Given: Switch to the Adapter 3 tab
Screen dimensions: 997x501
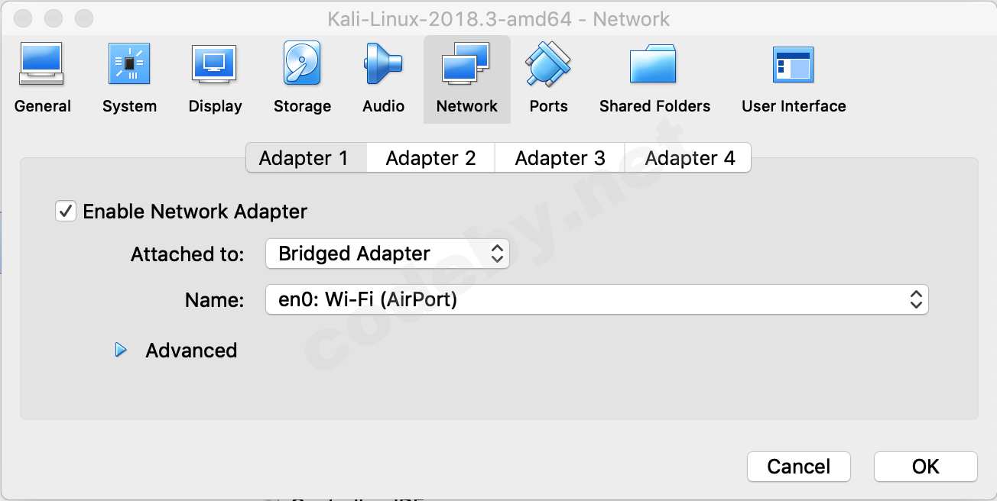Looking at the screenshot, I should pos(560,158).
